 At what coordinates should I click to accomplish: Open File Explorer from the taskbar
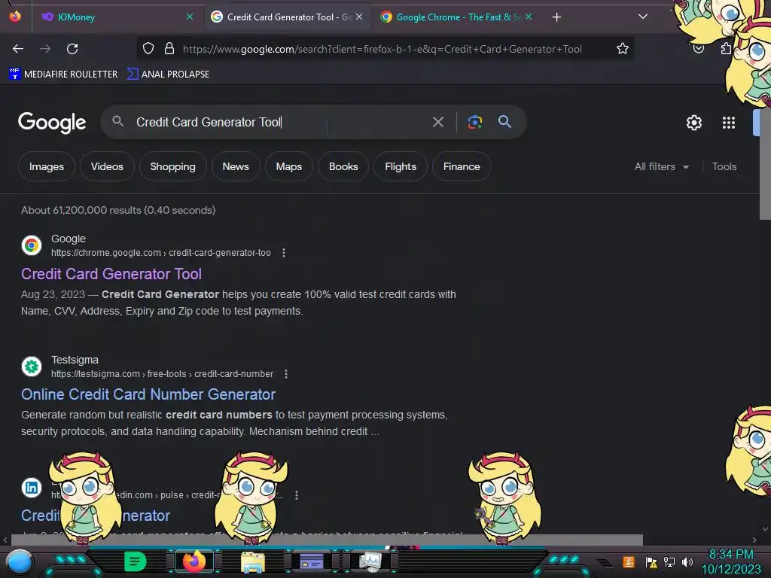[253, 561]
